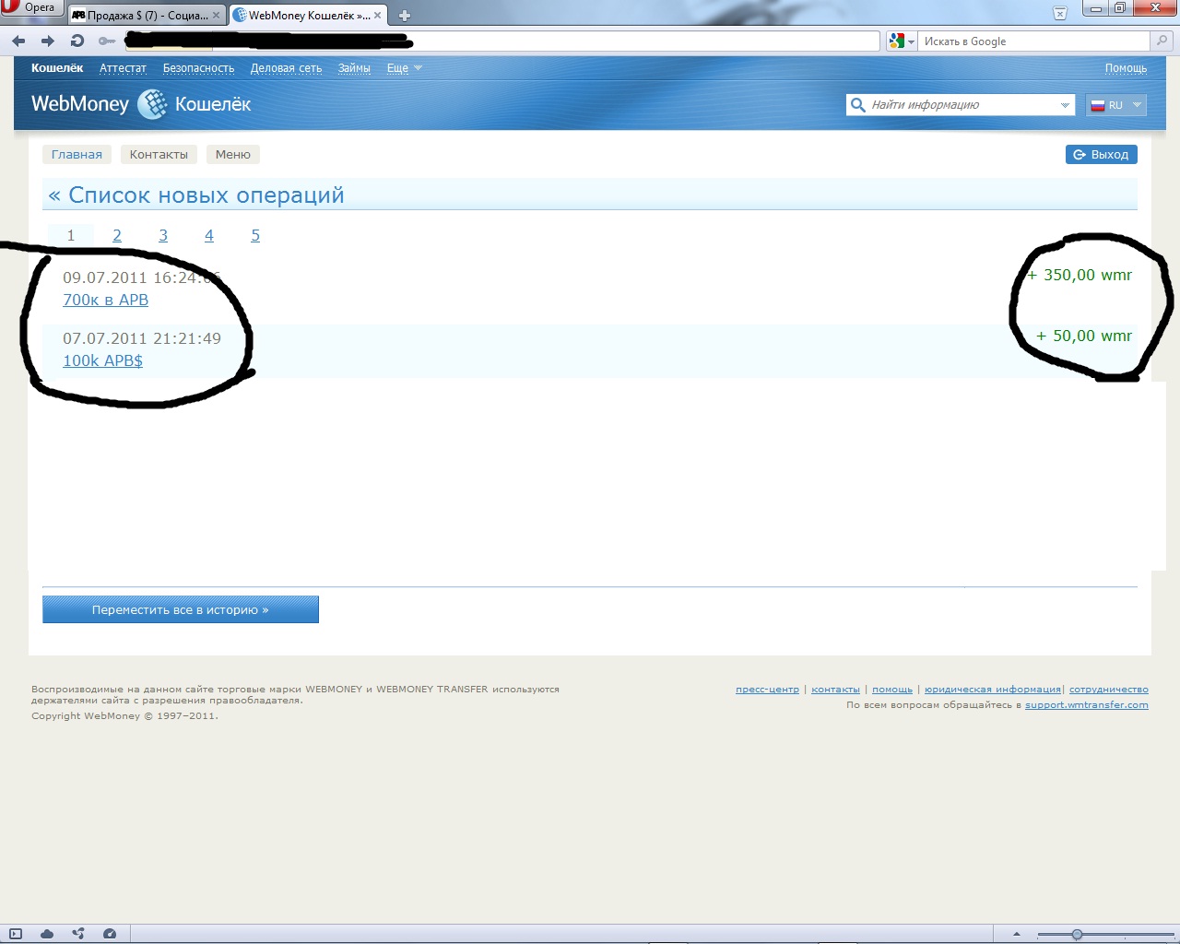Adjust the zoom slider in the status bar
Viewport: 1180px width, 944px height.
(1077, 934)
